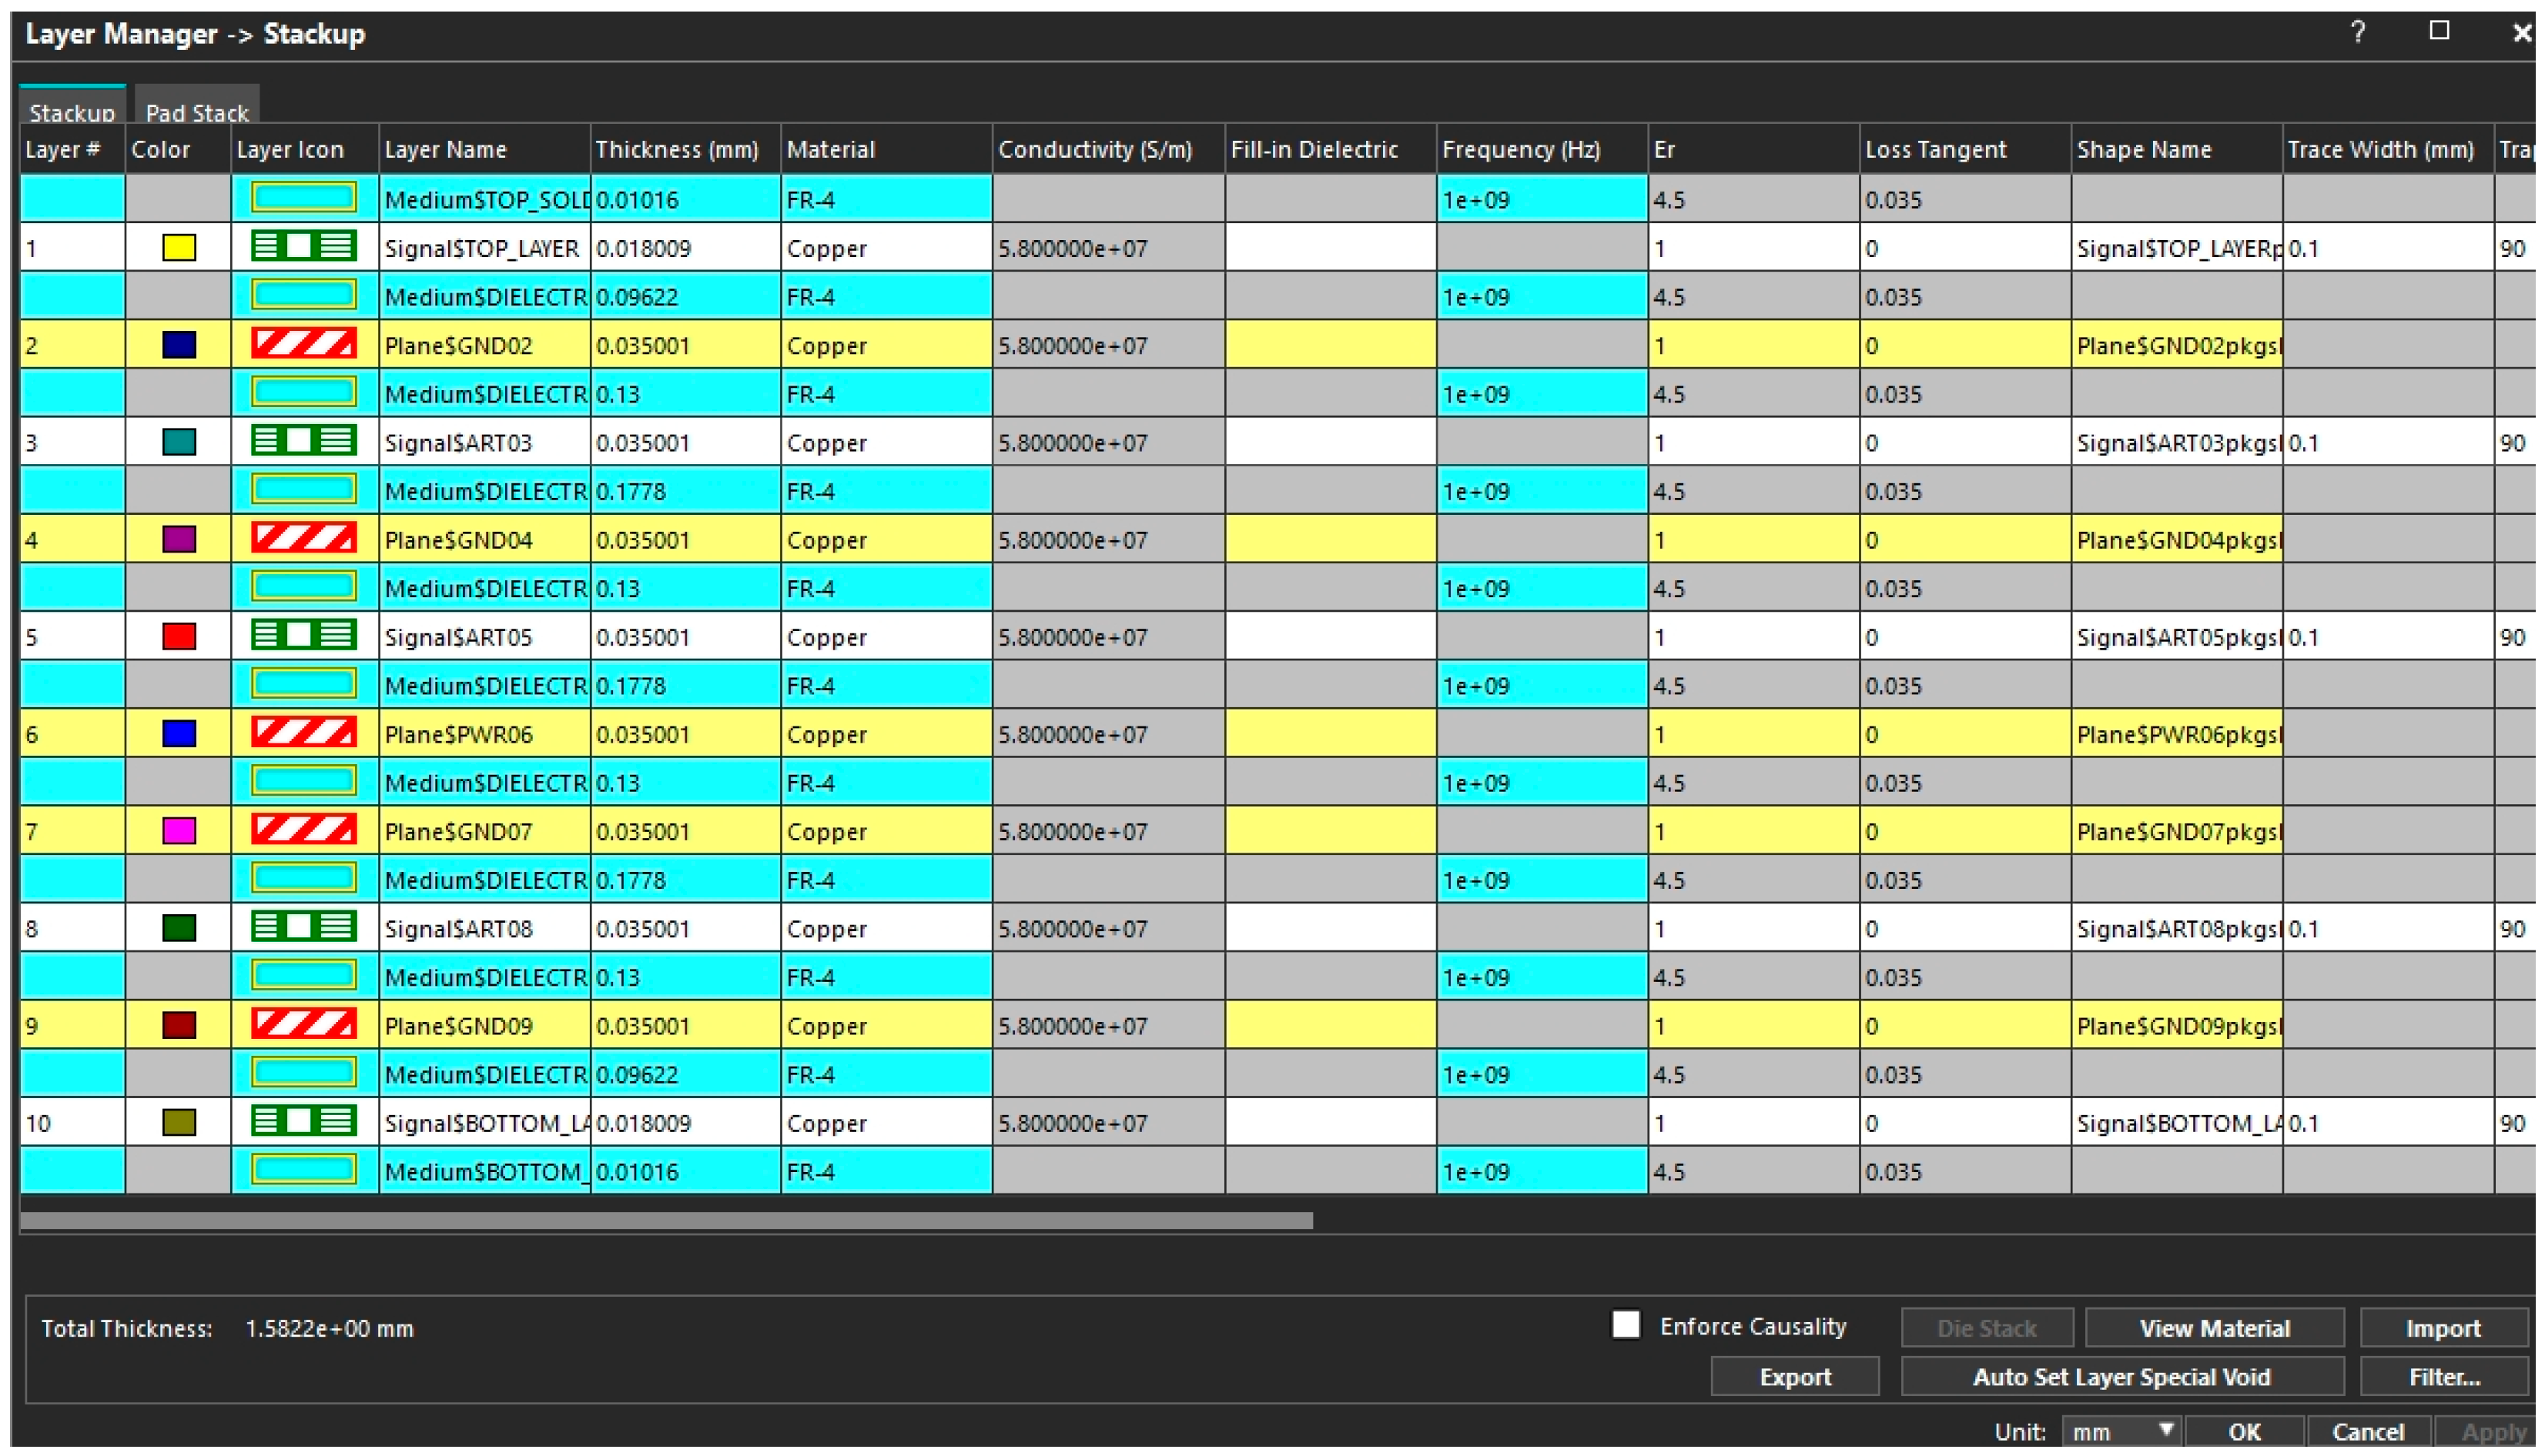Screen dimensions: 2545x1456
Task: Click the Plane$GND07 layer icon
Action: [303, 830]
